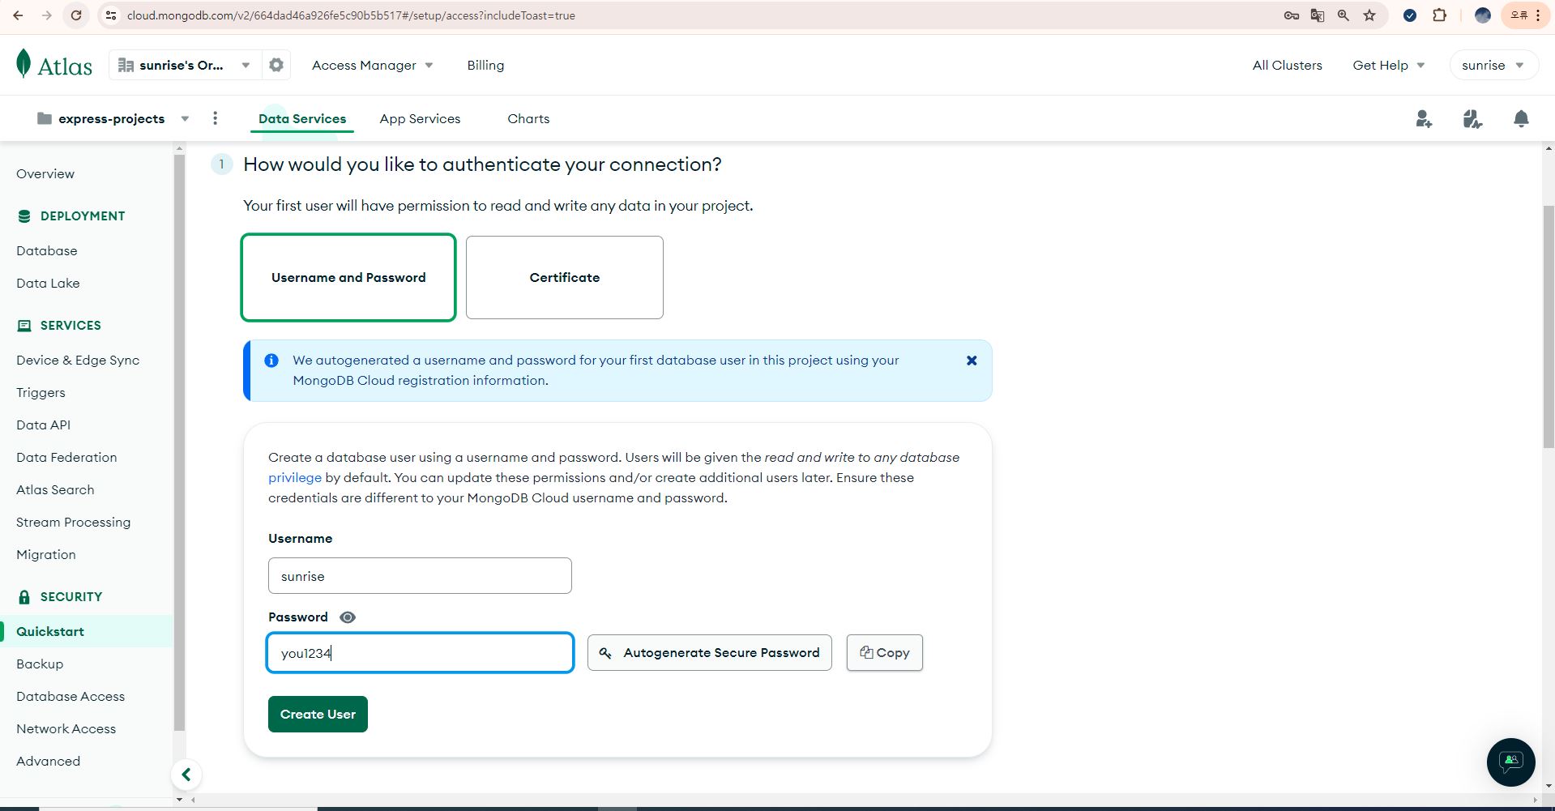Open Migration in the sidebar
The height and width of the screenshot is (811, 1555).
46,554
